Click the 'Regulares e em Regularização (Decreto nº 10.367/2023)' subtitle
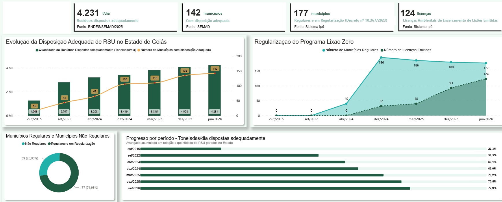Screen dimensions: 502x202 click(x=341, y=20)
